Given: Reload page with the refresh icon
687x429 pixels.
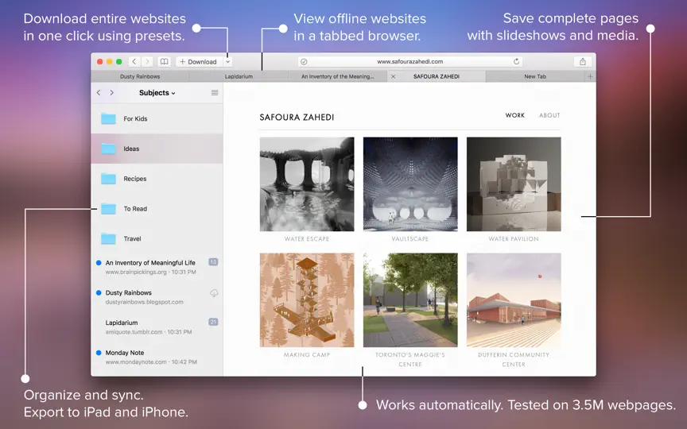Looking at the screenshot, I should tap(516, 61).
